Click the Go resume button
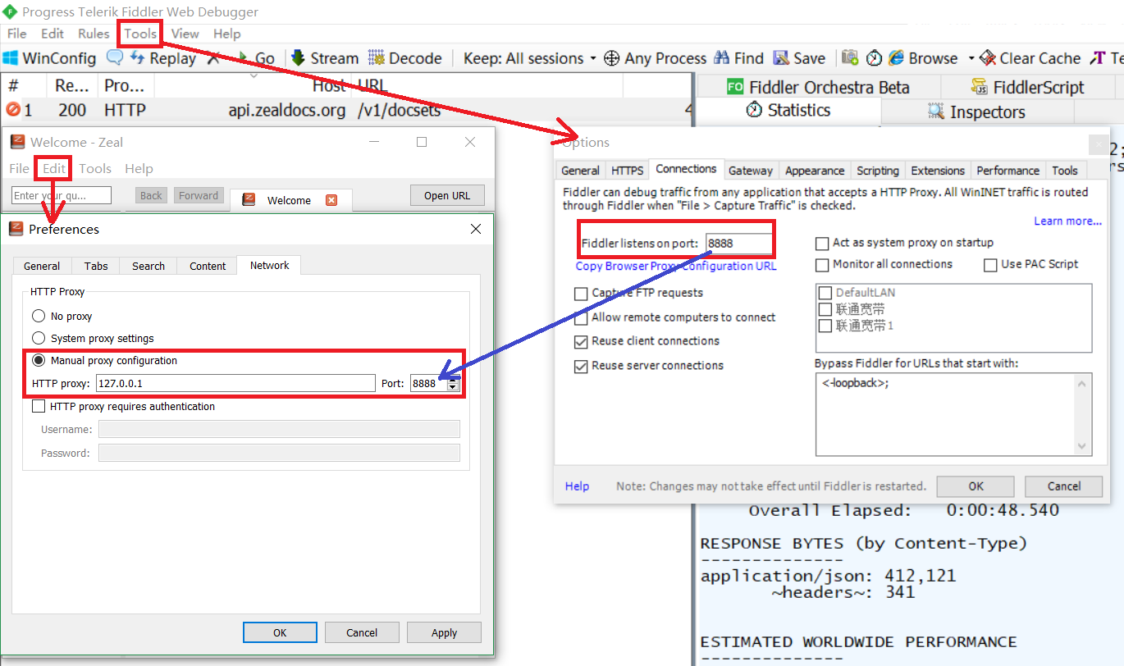 click(x=256, y=58)
